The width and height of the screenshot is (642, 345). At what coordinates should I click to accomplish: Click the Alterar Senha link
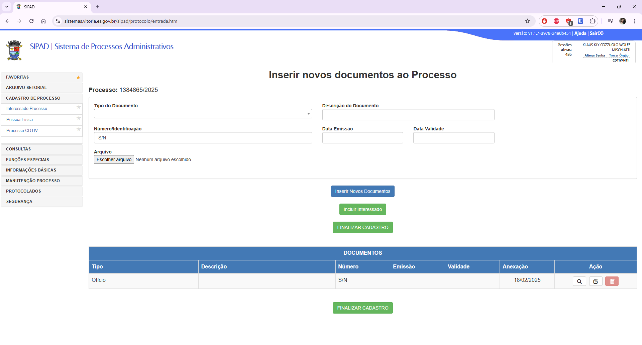[595, 55]
